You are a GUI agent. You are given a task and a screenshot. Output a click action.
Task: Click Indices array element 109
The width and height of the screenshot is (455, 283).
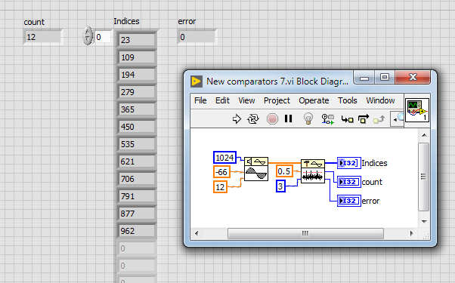(137, 57)
